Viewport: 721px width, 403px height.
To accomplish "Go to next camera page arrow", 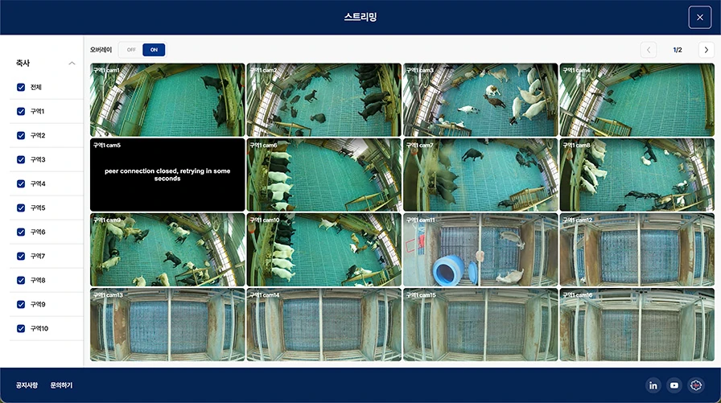I will pos(707,50).
